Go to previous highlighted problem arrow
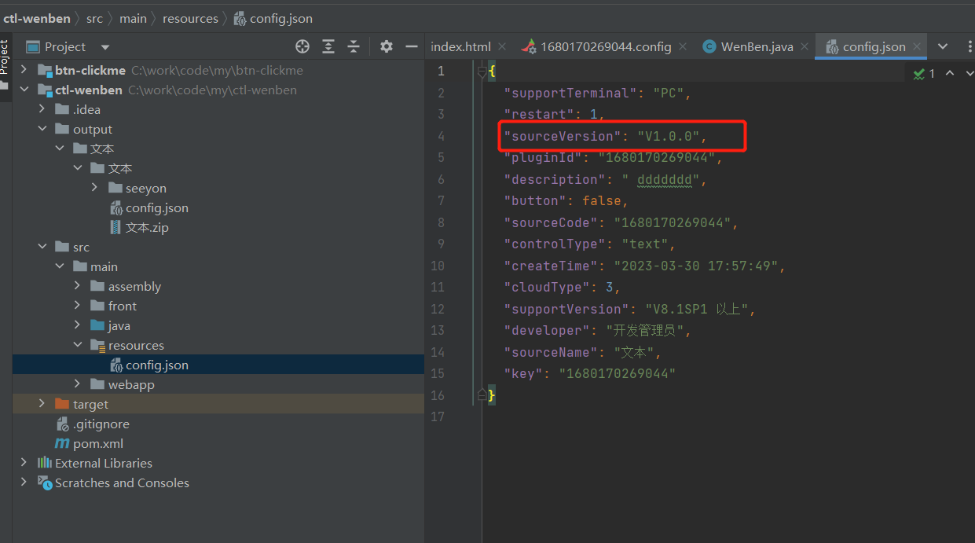The width and height of the screenshot is (975, 543). [x=949, y=73]
